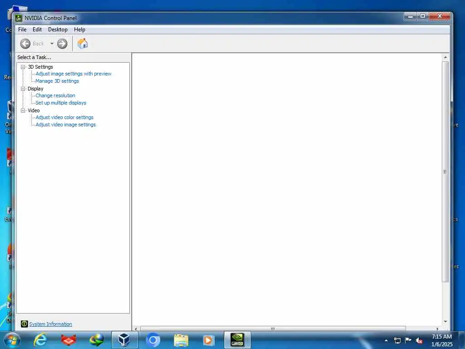The image size is (465, 349).
Task: Open Set up multiple displays
Action: [61, 103]
